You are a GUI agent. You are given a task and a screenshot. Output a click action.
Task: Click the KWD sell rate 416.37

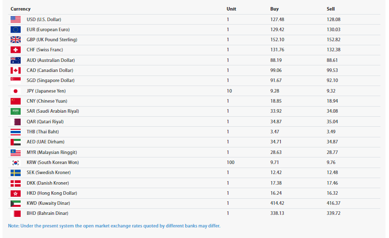coord(334,203)
